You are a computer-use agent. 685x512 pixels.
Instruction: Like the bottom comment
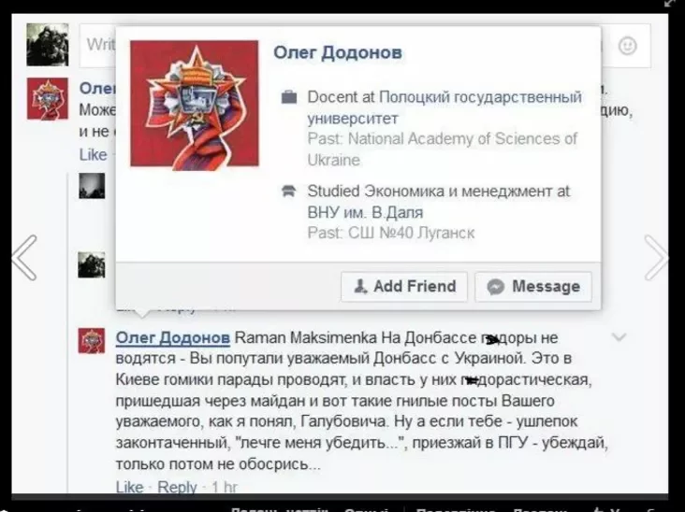click(x=129, y=487)
